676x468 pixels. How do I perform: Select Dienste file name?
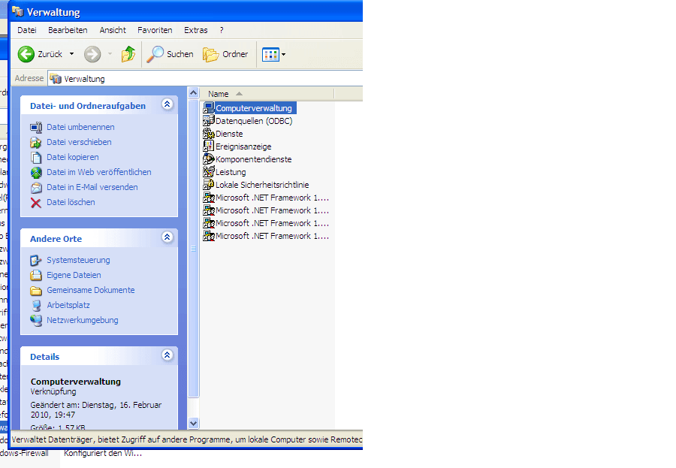pyautogui.click(x=229, y=134)
